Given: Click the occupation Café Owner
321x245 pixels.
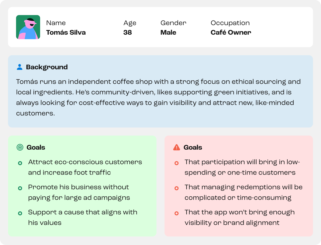Looking at the screenshot, I should [231, 32].
